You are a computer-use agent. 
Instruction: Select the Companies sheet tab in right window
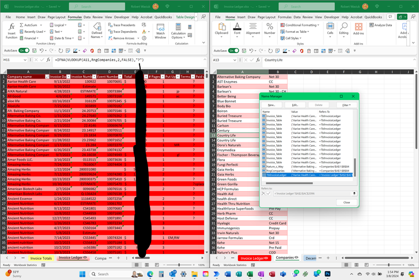click(x=286, y=258)
